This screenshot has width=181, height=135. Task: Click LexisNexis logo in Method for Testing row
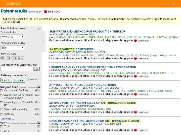click(x=141, y=112)
